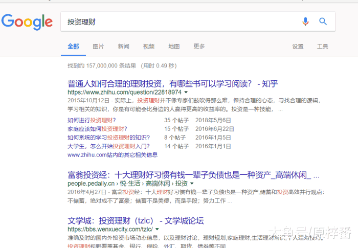Open the 文学城: 投资理财 (tzlc) result
This screenshot has height=248, width=358.
(136, 220)
